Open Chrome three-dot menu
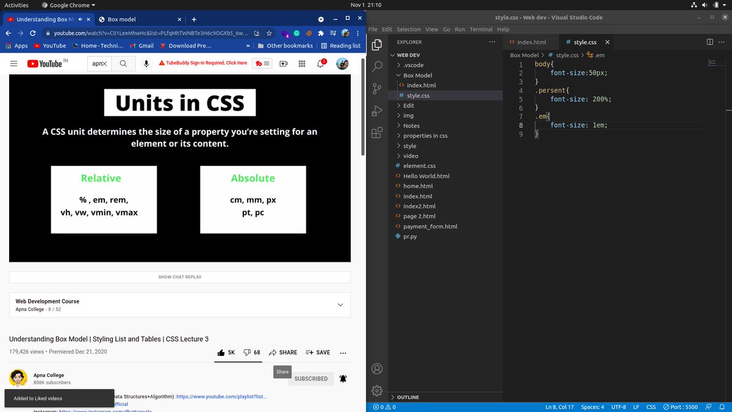The height and width of the screenshot is (412, 732). (x=357, y=33)
